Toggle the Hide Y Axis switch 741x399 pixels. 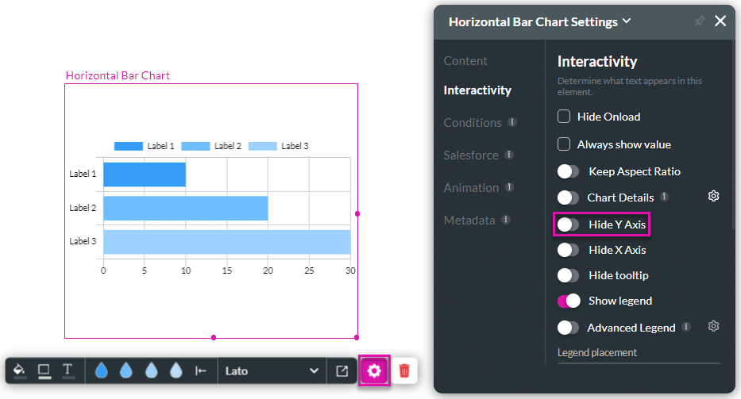tap(569, 224)
